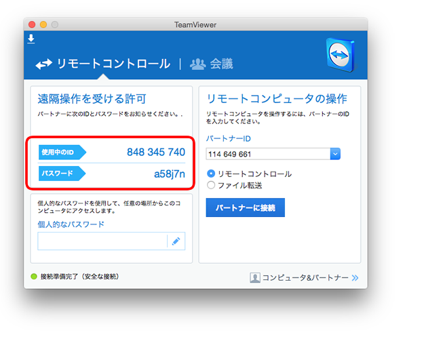The image size is (422, 339).
Task: Click the people icon beside 会議
Action: coord(198,64)
